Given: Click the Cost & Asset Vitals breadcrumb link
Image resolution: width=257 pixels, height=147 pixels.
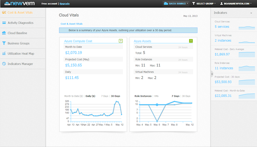Looking at the screenshot, I should coord(71,24).
